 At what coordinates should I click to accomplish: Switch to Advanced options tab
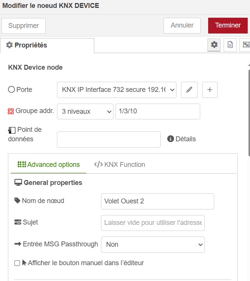49,165
